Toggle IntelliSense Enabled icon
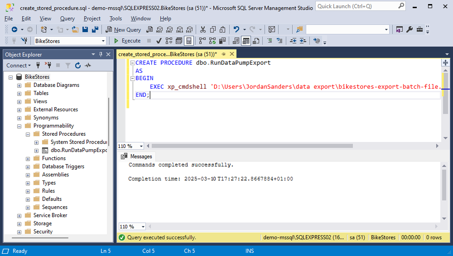Image resolution: width=453 pixels, height=256 pixels. pyautogui.click(x=188, y=41)
